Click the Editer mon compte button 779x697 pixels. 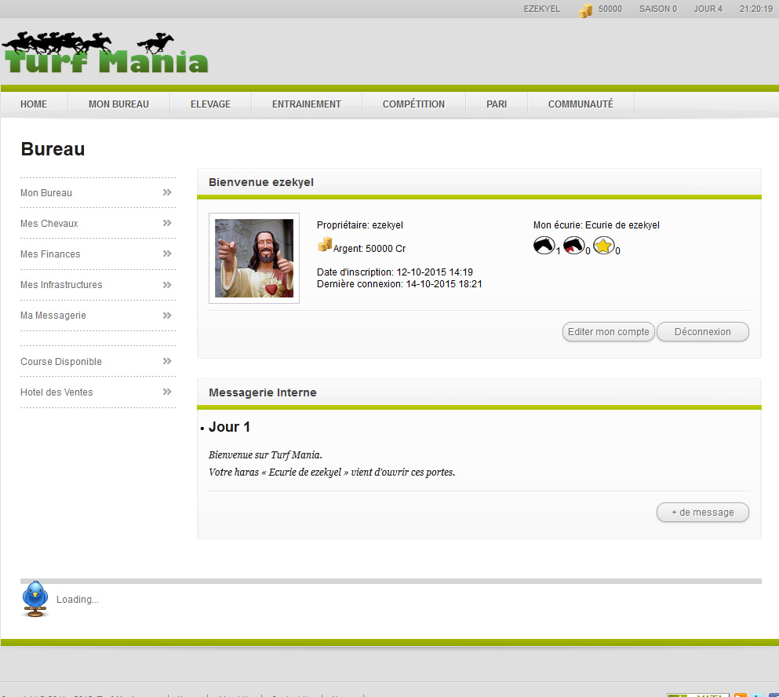[609, 331]
